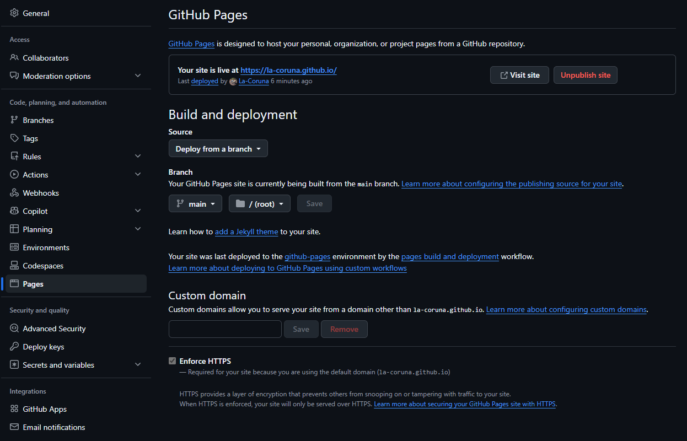Expand Moderation options chevron
The width and height of the screenshot is (687, 441).
(x=138, y=76)
